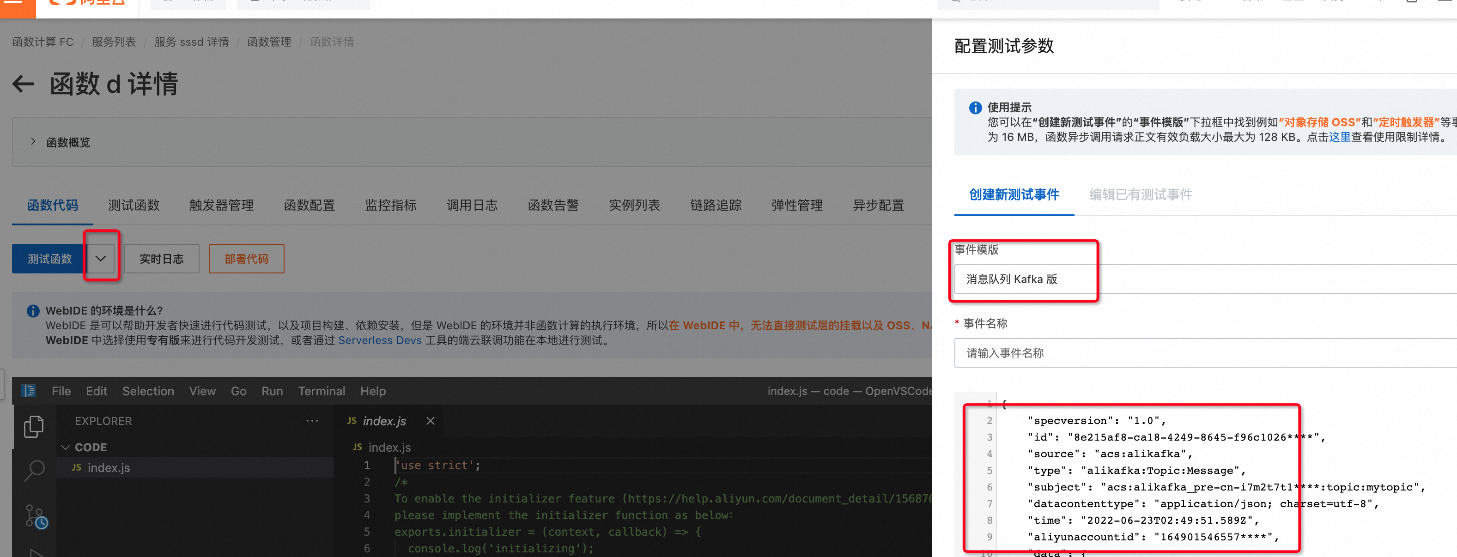This screenshot has width=1457, height=557.
Task: Go to 函数管理 breadcrumb
Action: 269,42
